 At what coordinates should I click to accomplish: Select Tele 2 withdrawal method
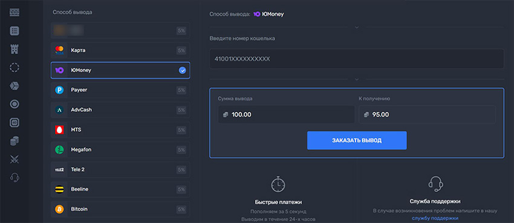[120, 170]
